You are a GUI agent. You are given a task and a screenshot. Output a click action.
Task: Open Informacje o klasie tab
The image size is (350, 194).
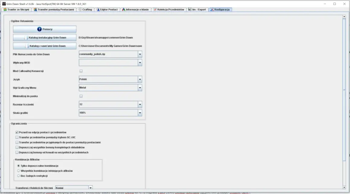click(x=135, y=10)
